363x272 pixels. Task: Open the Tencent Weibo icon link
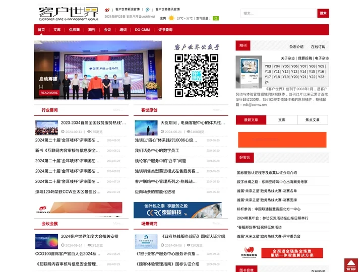147,10
